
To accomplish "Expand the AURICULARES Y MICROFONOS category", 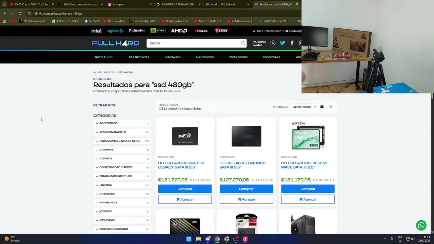I will click(x=122, y=141).
